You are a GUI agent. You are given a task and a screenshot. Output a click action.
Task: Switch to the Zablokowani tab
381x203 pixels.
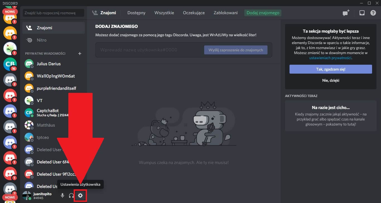pyautogui.click(x=226, y=13)
